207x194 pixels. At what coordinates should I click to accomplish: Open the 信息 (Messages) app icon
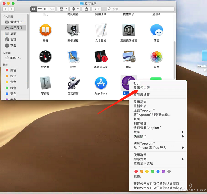[157, 30]
